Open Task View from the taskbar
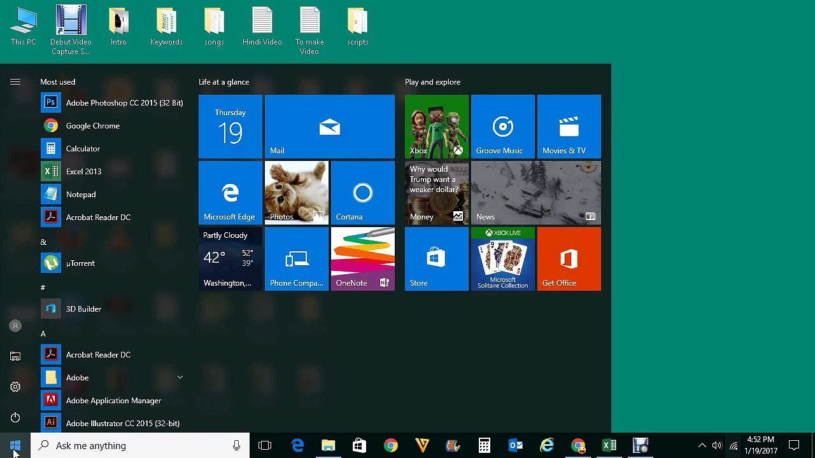 pos(265,445)
